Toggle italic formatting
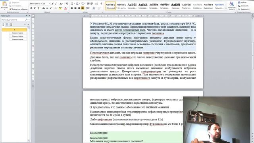 35,8
